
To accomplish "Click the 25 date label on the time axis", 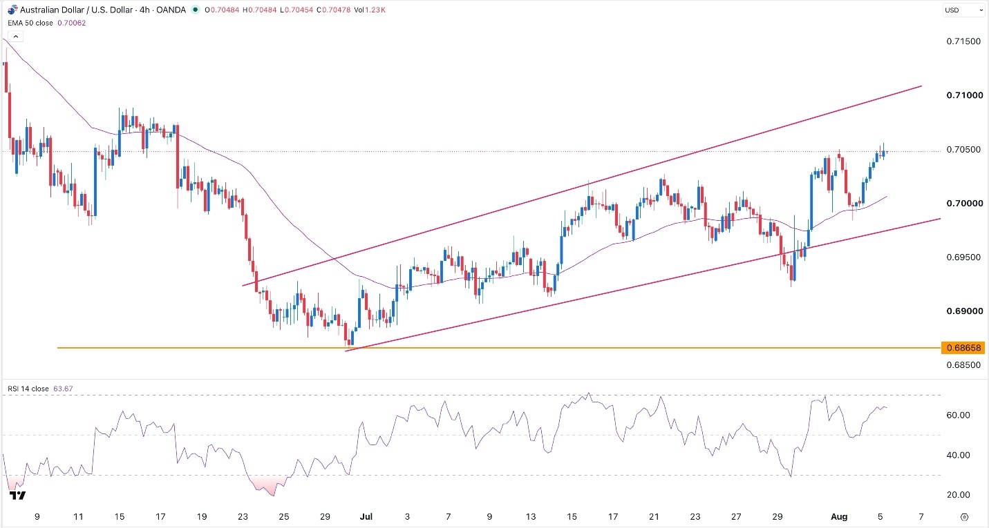I will click(x=283, y=516).
